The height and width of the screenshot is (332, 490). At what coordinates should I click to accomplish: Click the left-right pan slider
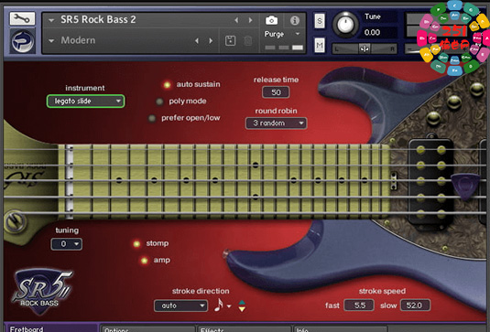pos(365,49)
